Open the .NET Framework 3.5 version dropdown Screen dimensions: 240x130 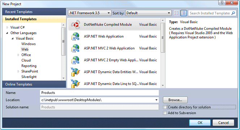tap(90, 13)
